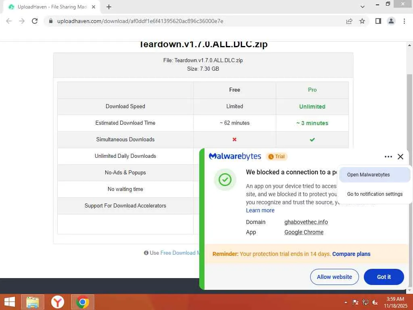This screenshot has width=413, height=310.
Task: Click the No waiting time label
Action: tap(125, 189)
